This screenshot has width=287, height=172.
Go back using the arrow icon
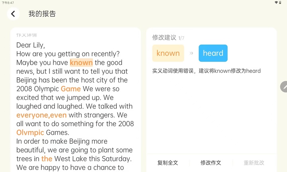coord(13,14)
